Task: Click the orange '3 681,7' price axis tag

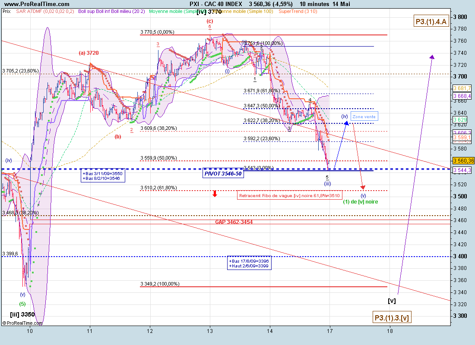Action: pos(462,88)
